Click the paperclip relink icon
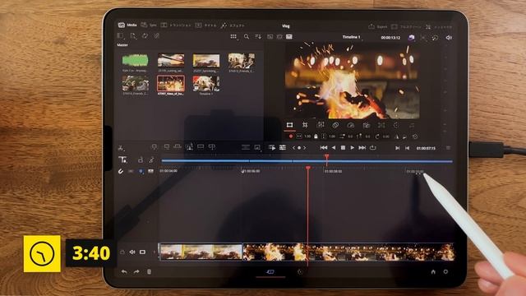Image resolution: width=526 pixels, height=296 pixels. click(156, 36)
